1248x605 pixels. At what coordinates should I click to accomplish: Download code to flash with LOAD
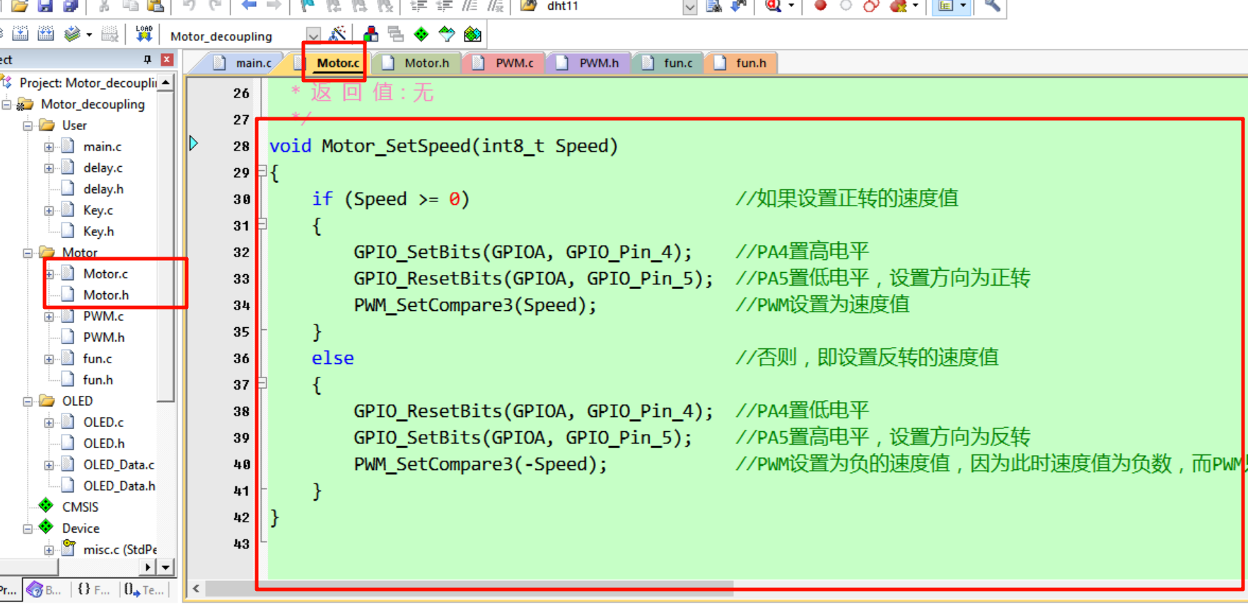[144, 34]
